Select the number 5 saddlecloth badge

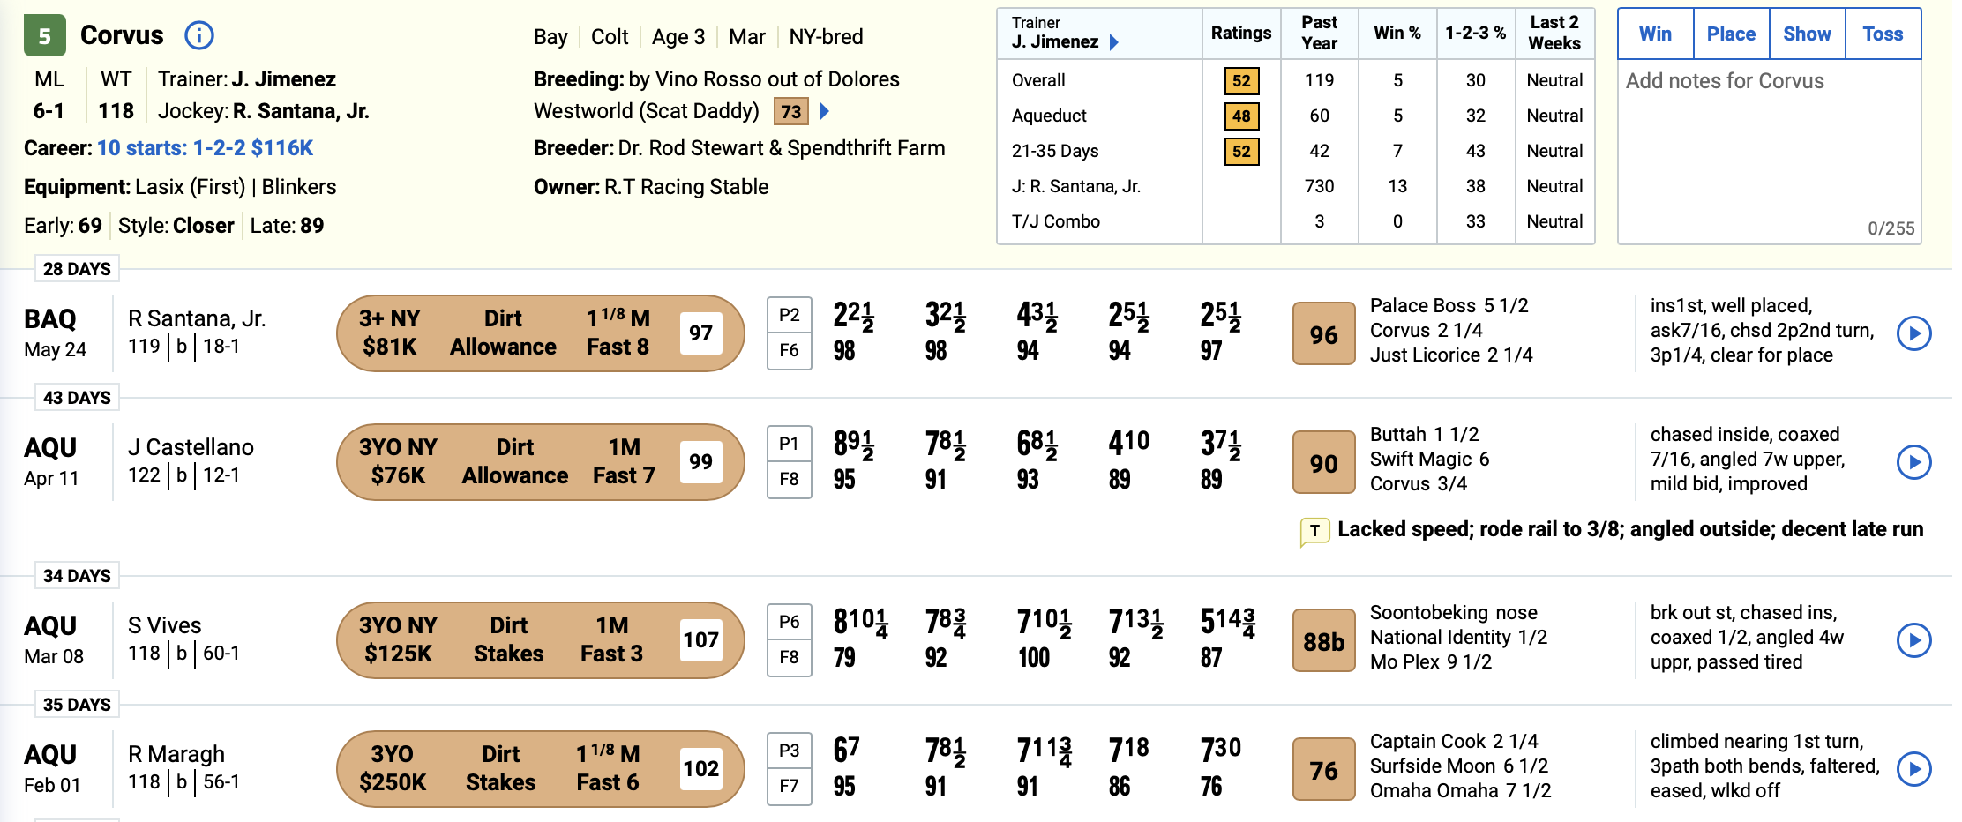click(x=44, y=36)
